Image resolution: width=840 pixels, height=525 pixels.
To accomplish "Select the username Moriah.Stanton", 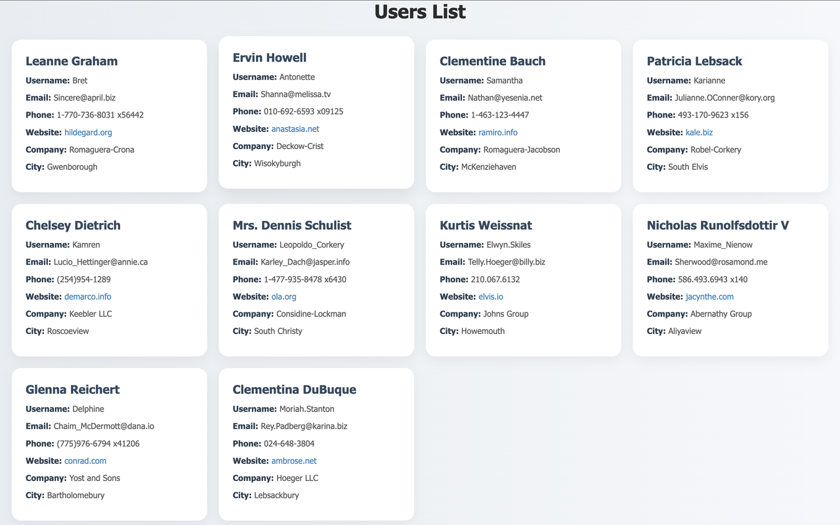I will coord(307,409).
